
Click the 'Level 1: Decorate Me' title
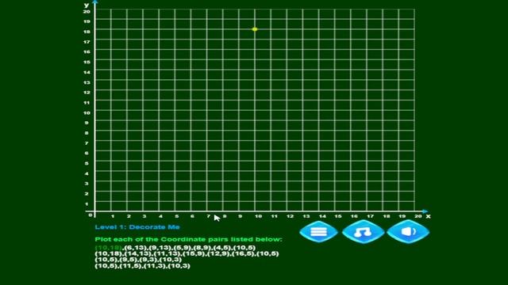tap(137, 227)
